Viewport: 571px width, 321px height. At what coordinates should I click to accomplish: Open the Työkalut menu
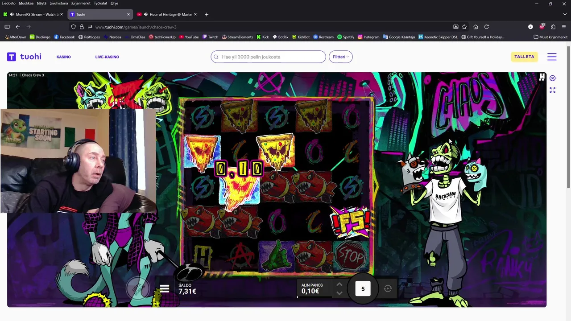point(100,3)
